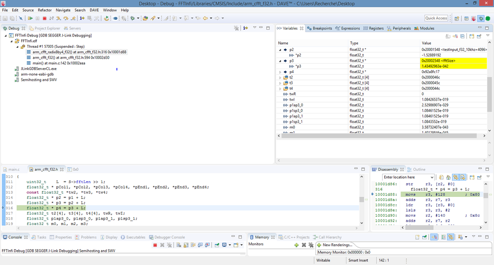Collapse the FFTInfi.elf tree node
Image resolution: width=494 pixels, height=265 pixels.
pos(12,41)
